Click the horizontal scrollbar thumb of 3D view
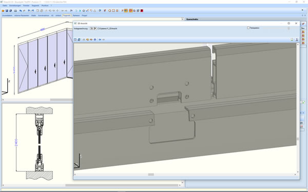The width and height of the screenshot is (308, 192). [x=151, y=175]
